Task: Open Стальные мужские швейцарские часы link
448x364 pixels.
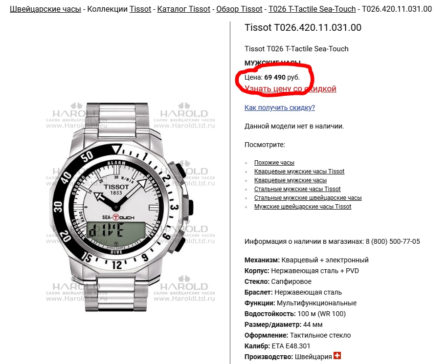Action: [x=308, y=198]
